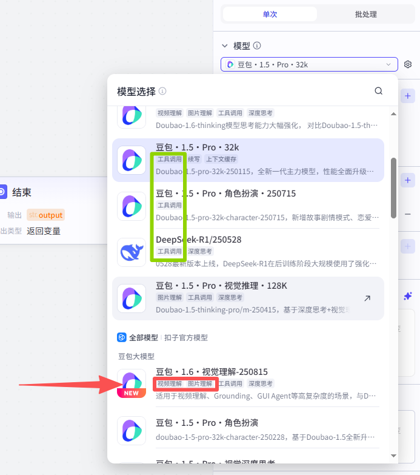Click the info icon beside 模型选择
This screenshot has height=475, width=420.
tap(162, 91)
